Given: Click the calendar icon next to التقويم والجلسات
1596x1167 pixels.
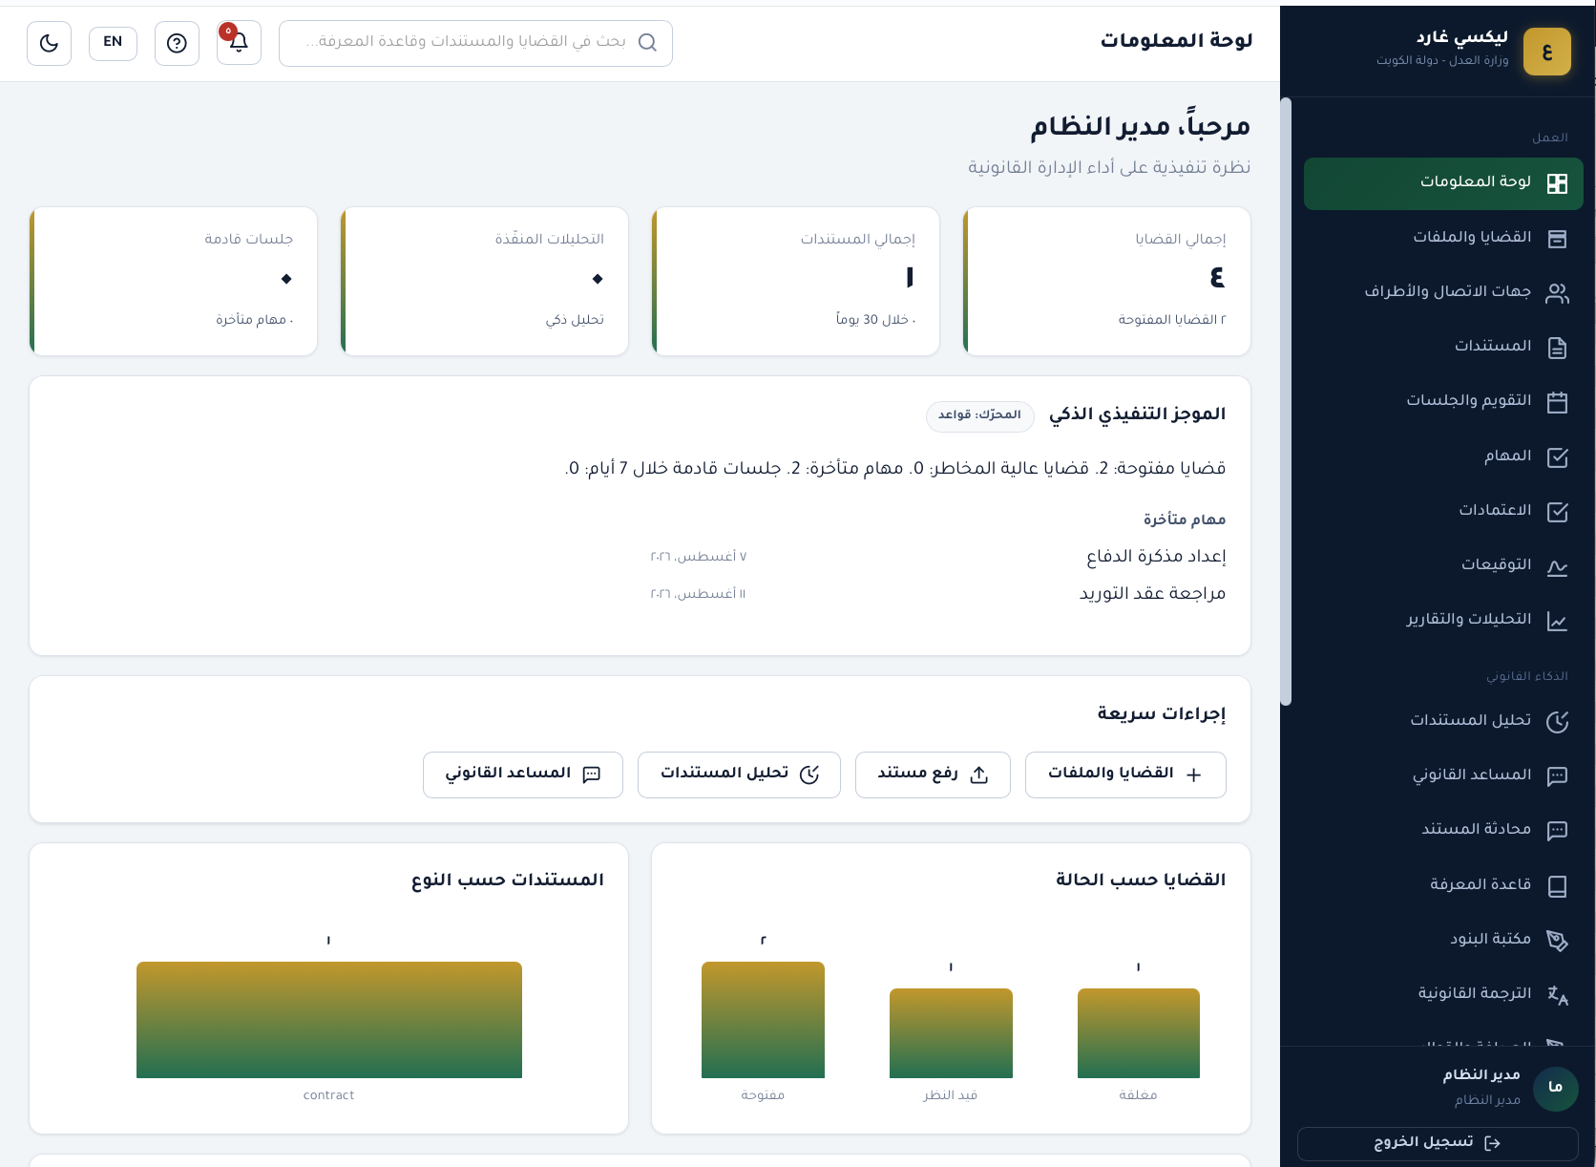Looking at the screenshot, I should coord(1557,402).
